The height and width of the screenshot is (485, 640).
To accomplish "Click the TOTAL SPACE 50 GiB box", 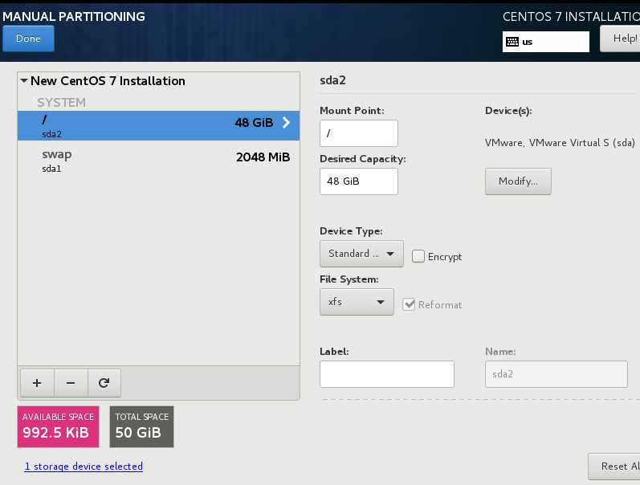I will (141, 426).
